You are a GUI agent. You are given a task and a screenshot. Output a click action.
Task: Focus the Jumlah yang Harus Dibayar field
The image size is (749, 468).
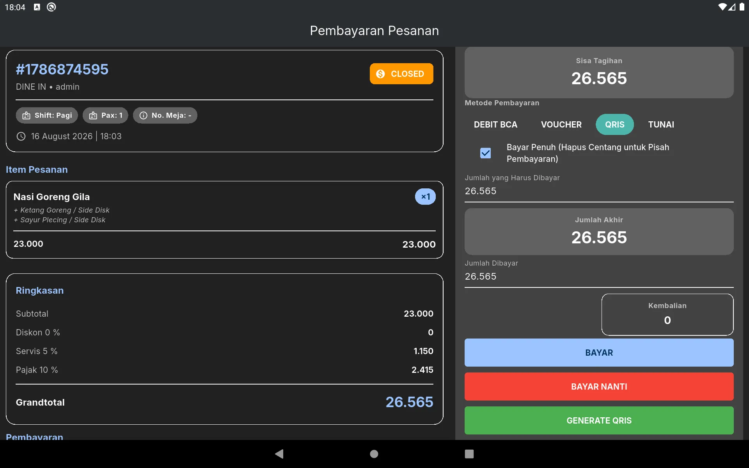point(599,188)
